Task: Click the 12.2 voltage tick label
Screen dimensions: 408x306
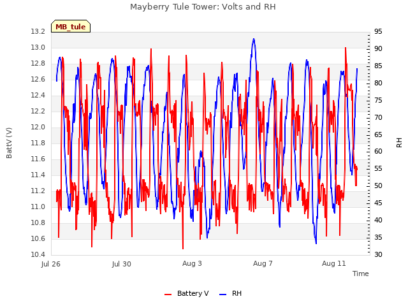Action: coord(38,111)
